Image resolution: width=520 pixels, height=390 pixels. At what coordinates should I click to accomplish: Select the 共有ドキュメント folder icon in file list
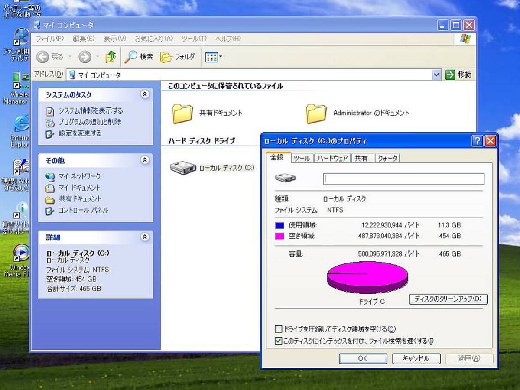182,114
